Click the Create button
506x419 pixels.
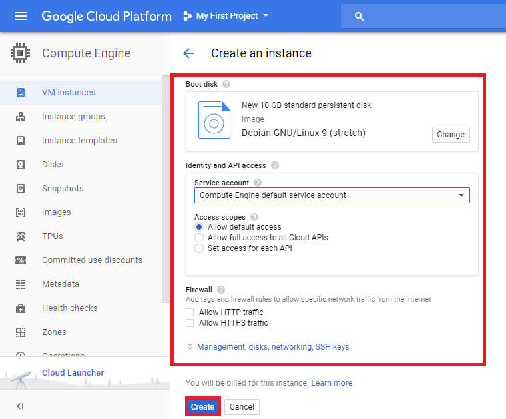[202, 407]
